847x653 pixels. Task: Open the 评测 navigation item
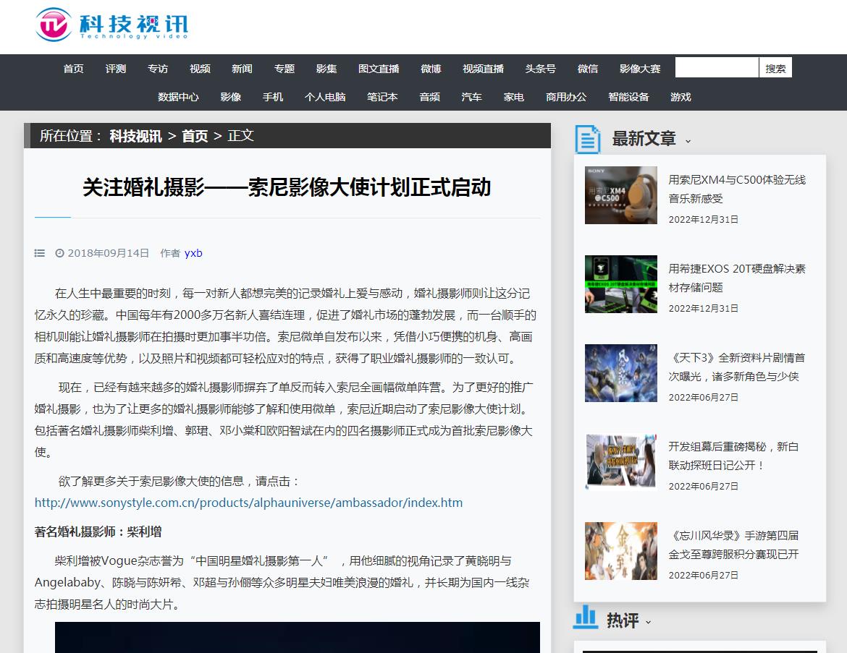pos(116,69)
